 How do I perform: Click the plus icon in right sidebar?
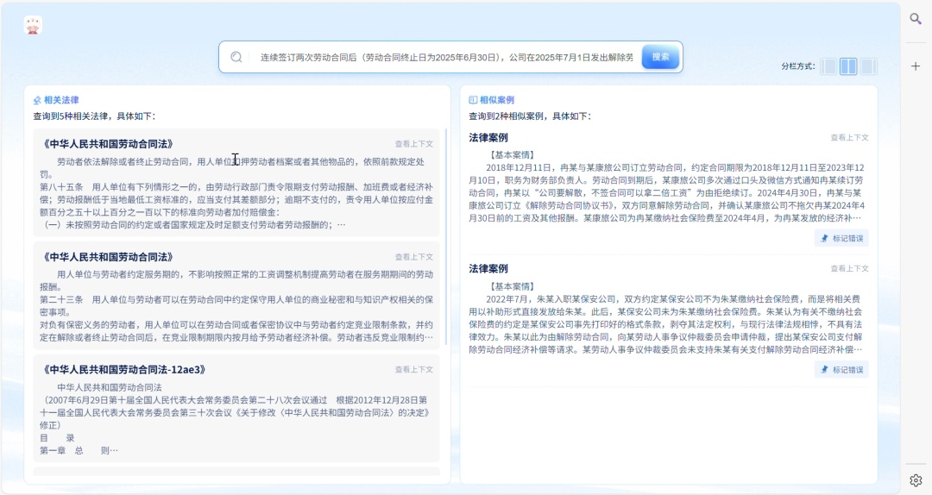pyautogui.click(x=916, y=66)
